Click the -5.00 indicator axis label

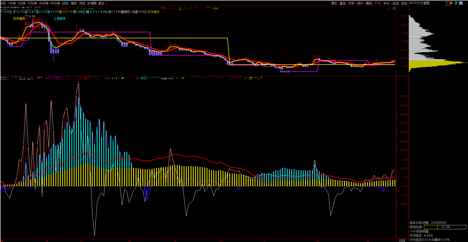[404, 204]
